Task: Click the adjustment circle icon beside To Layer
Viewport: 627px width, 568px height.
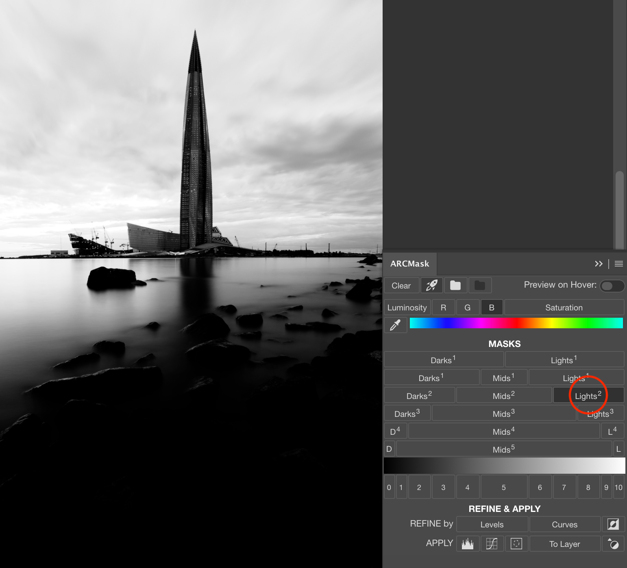Action: 613,544
